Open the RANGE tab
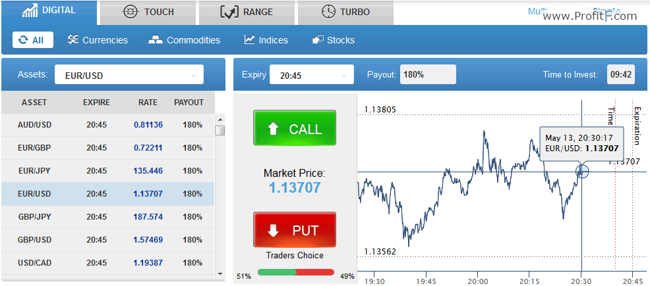The height and width of the screenshot is (286, 650). [x=247, y=12]
